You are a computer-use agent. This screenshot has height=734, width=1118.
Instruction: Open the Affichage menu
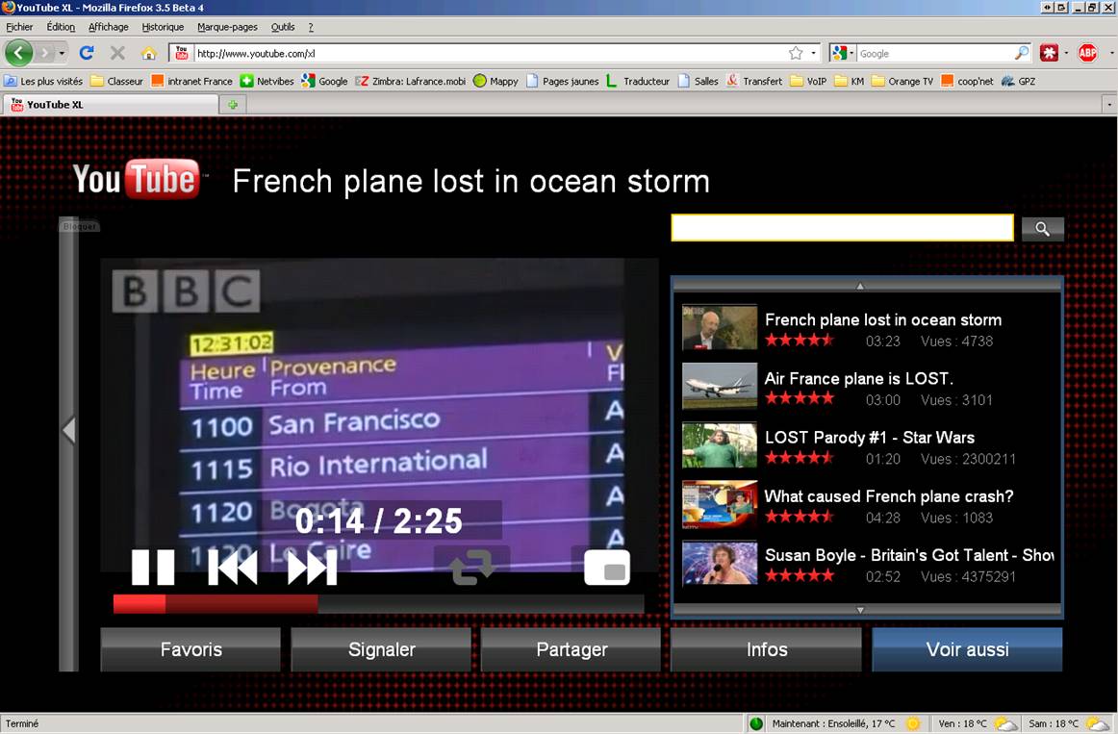[x=109, y=27]
